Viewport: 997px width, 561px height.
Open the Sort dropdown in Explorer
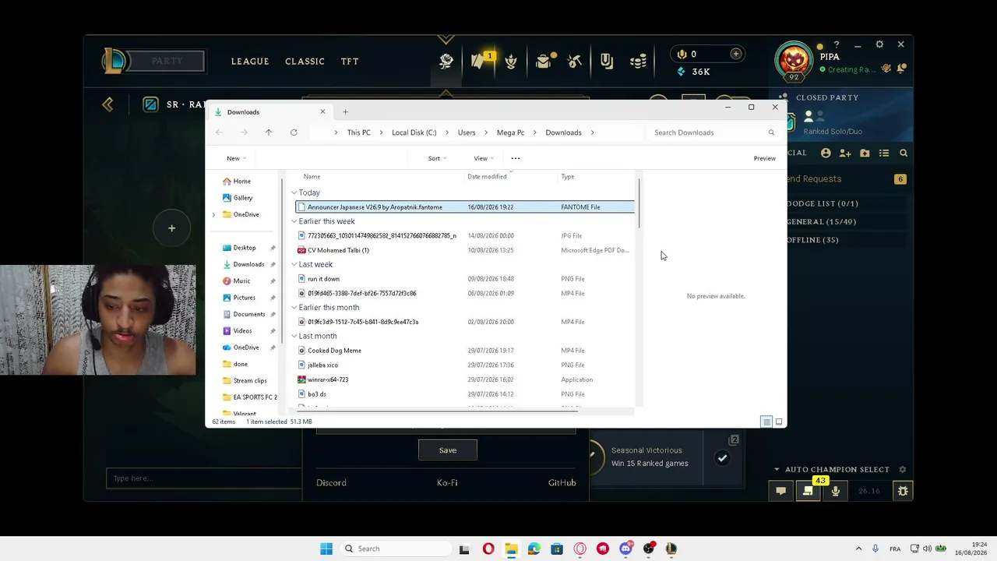click(437, 158)
